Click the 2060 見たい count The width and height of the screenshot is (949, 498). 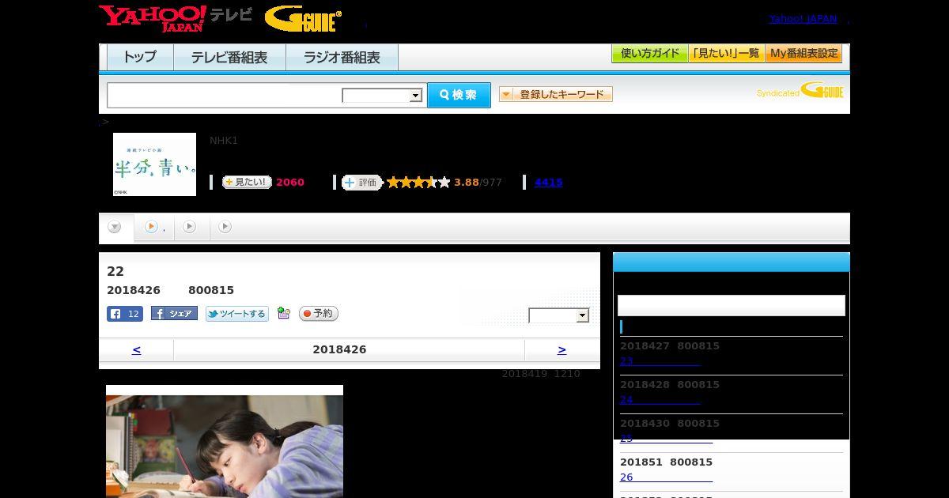290,183
